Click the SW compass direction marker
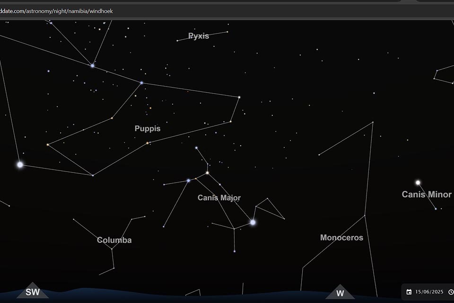 click(33, 292)
